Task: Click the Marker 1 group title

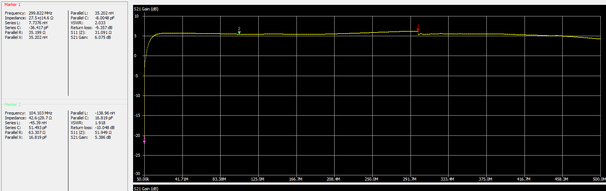Action: [13, 4]
